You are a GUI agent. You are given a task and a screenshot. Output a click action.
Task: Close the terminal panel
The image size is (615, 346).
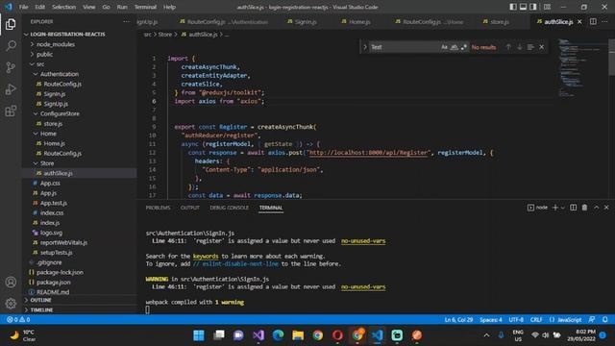[x=606, y=208]
